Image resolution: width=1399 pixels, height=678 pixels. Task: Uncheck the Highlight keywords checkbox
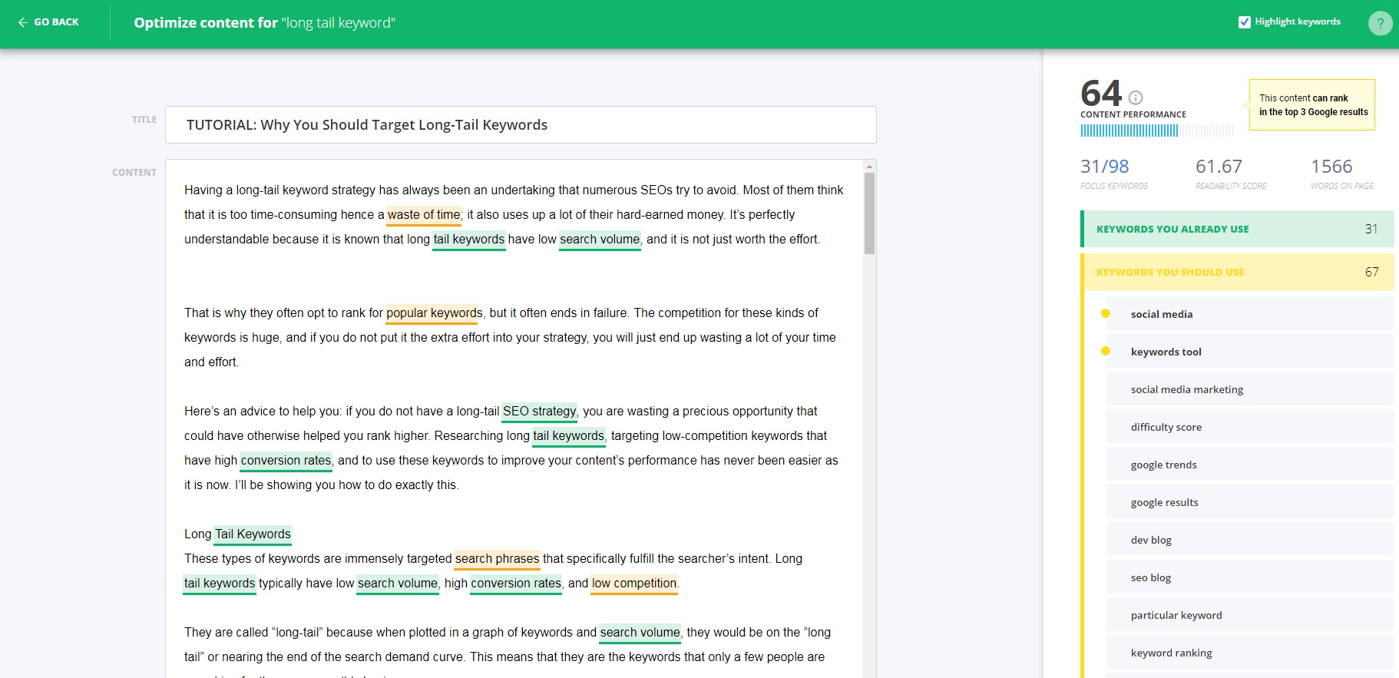[1245, 22]
